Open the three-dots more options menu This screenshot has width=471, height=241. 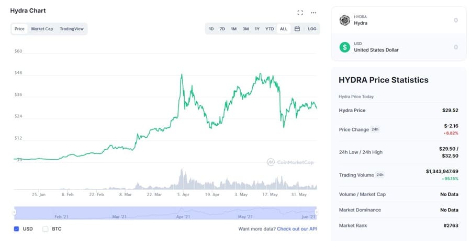pos(313,13)
